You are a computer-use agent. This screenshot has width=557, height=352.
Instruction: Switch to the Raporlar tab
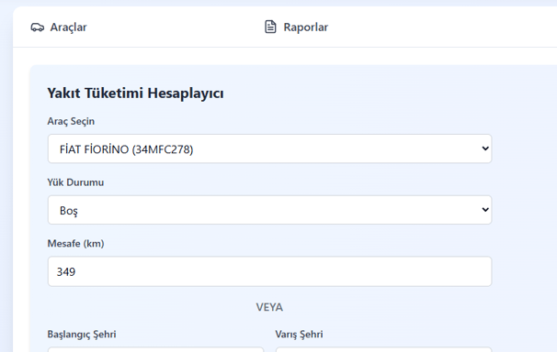(296, 27)
